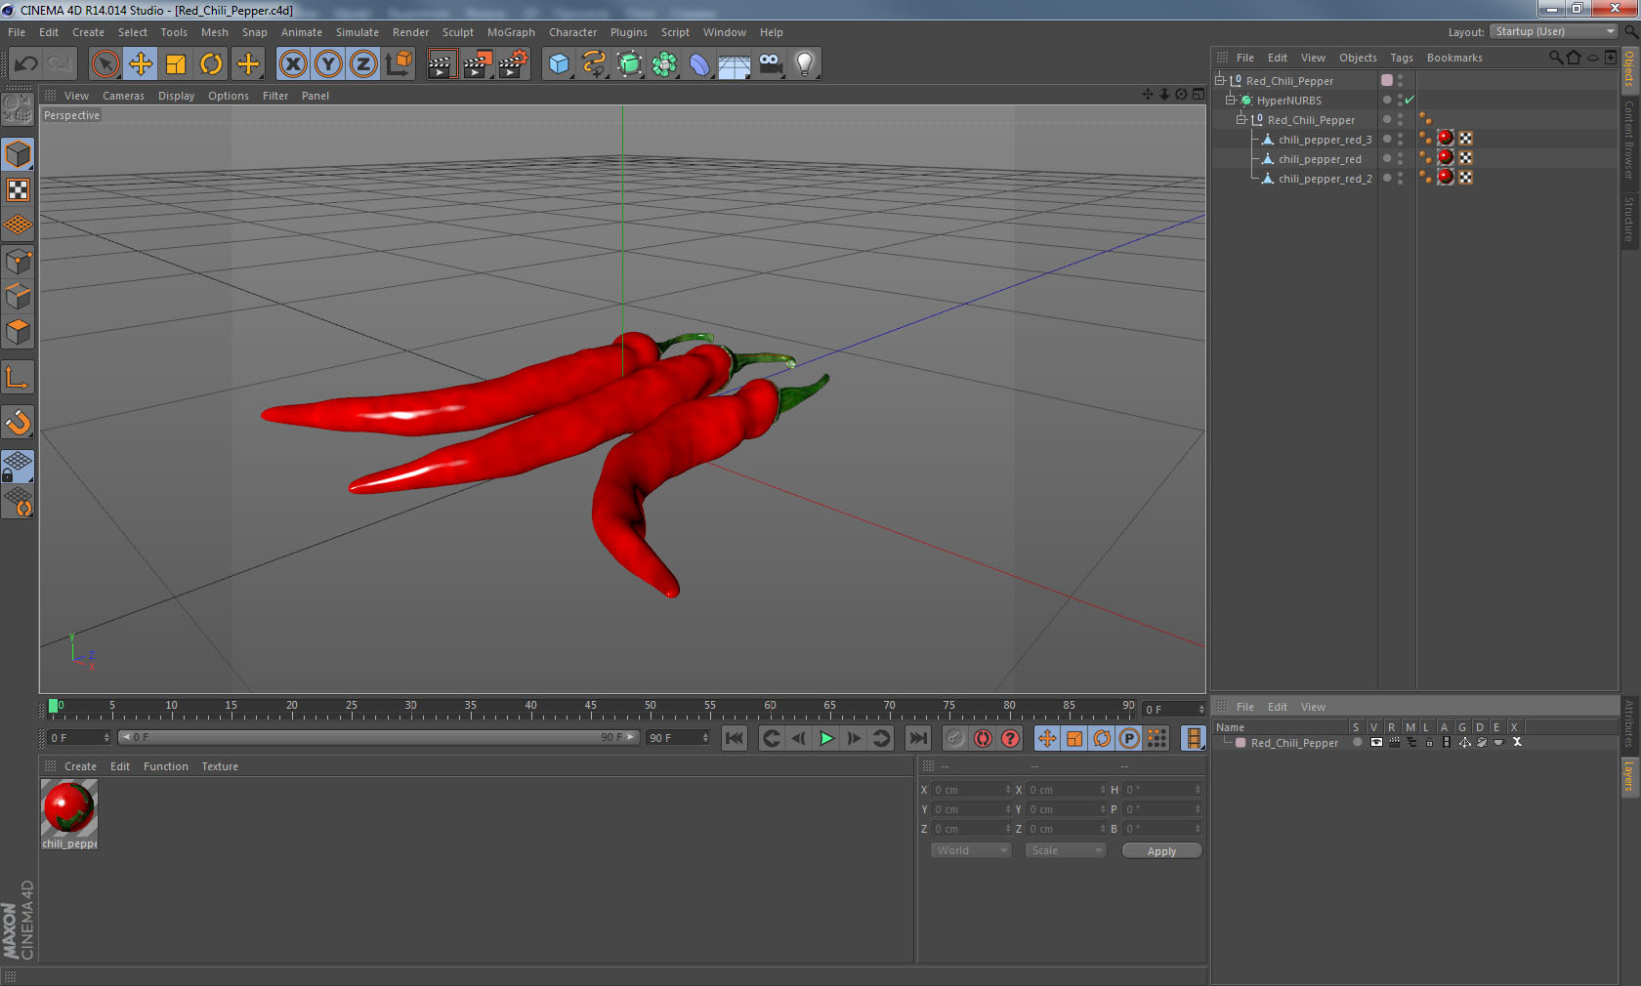Play the animation forward

pyautogui.click(x=826, y=739)
